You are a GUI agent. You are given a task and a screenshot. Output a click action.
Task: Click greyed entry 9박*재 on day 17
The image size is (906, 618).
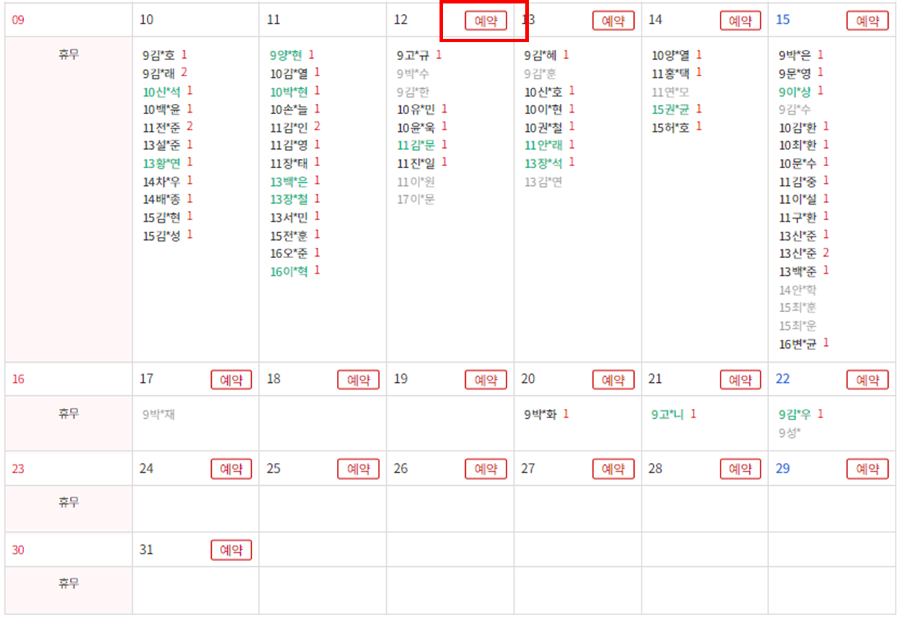pos(159,415)
